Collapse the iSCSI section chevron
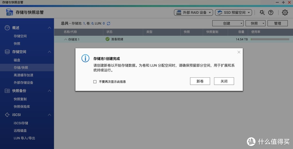 click(49, 115)
